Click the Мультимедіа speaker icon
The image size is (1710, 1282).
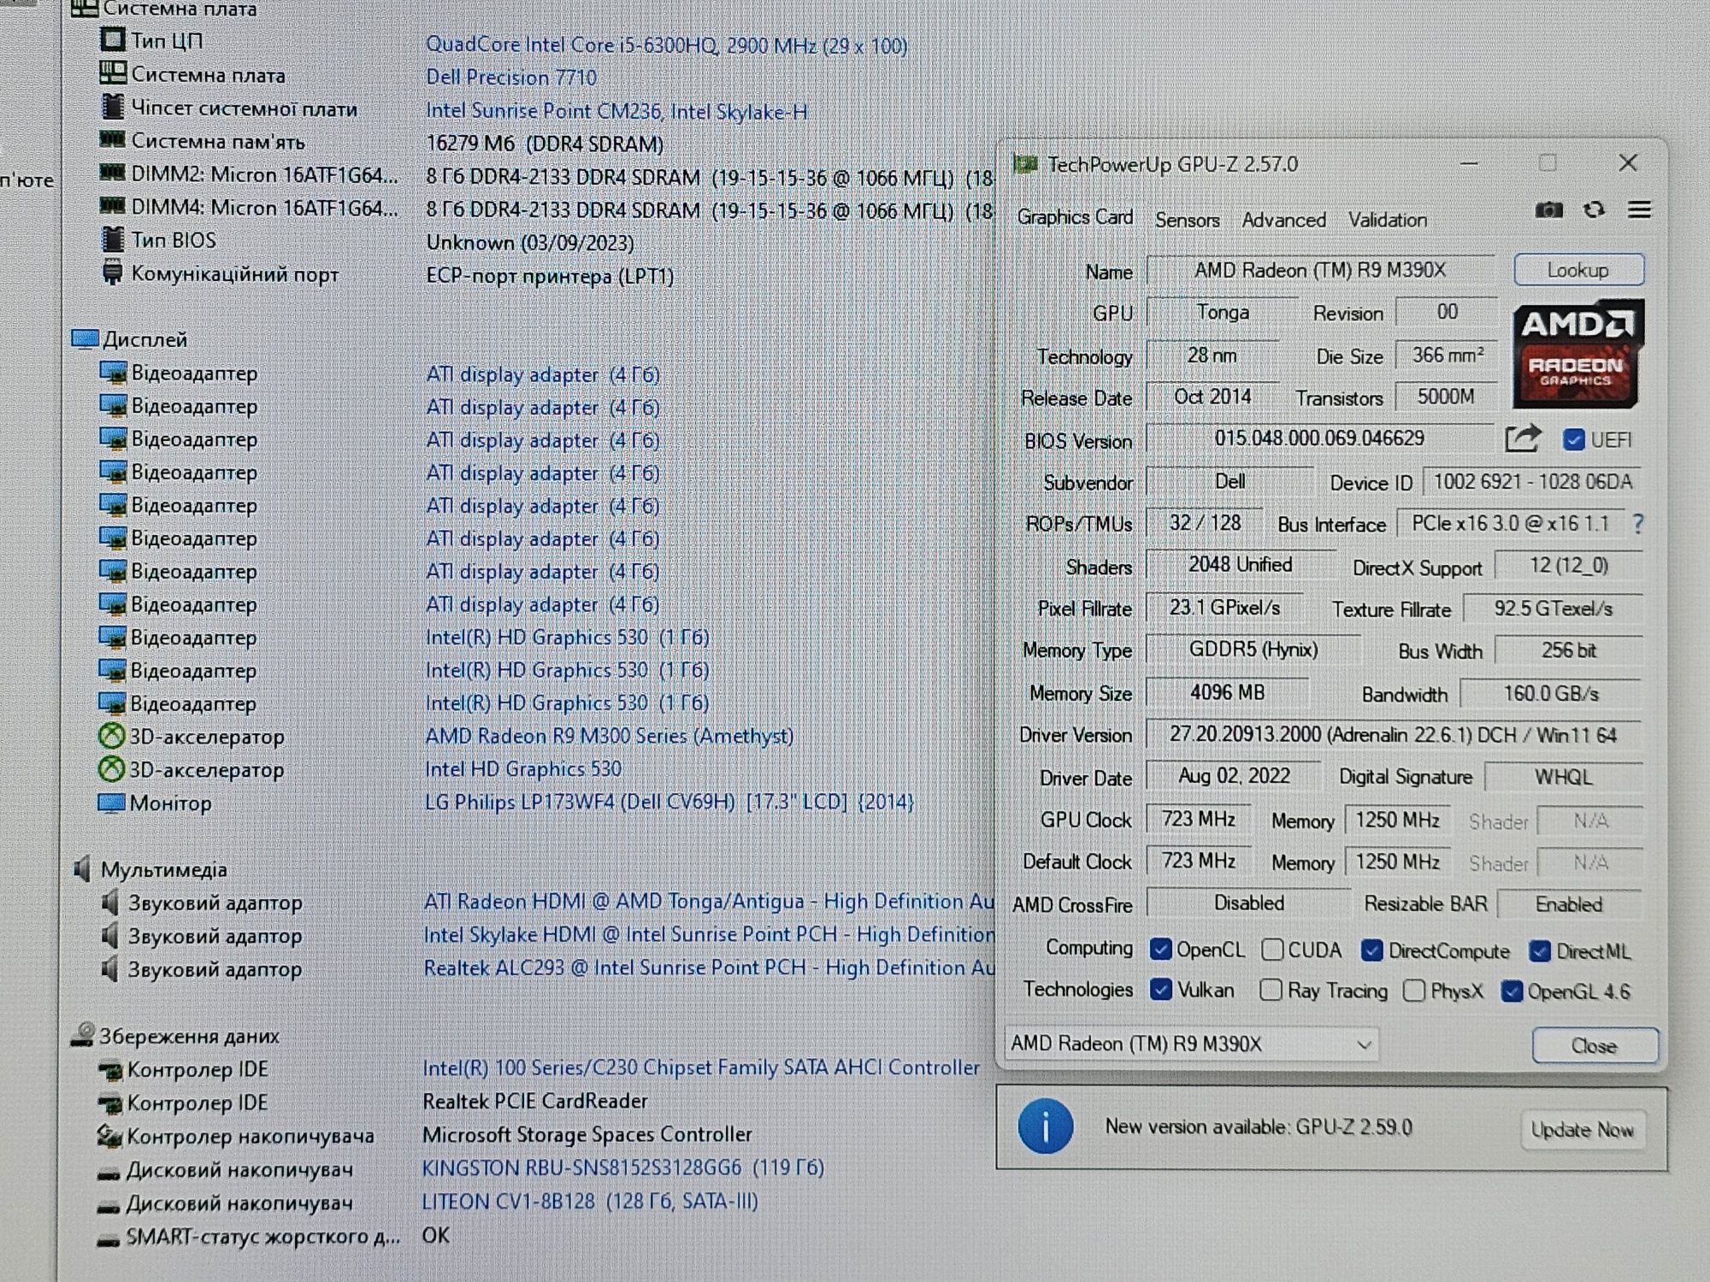pos(83,869)
